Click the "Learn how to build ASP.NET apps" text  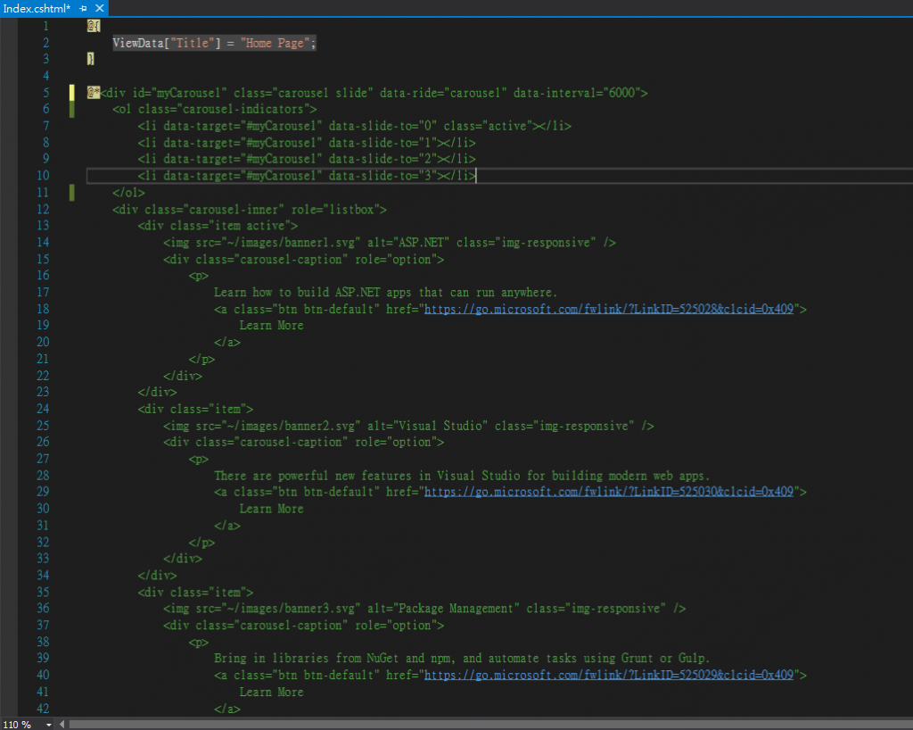(x=385, y=293)
